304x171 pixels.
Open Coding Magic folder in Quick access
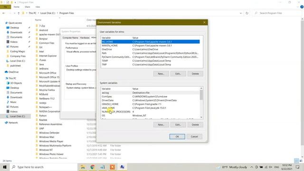(18, 51)
